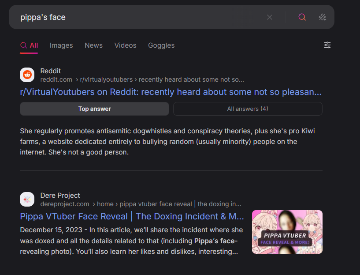
Task: Click the pink magnifier search icon
Action: point(302,17)
